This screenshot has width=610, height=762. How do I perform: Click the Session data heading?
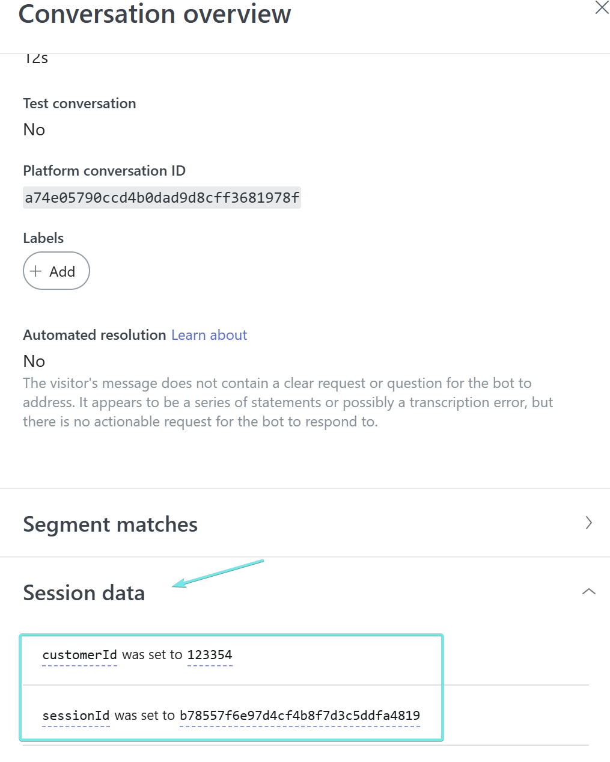[84, 593]
